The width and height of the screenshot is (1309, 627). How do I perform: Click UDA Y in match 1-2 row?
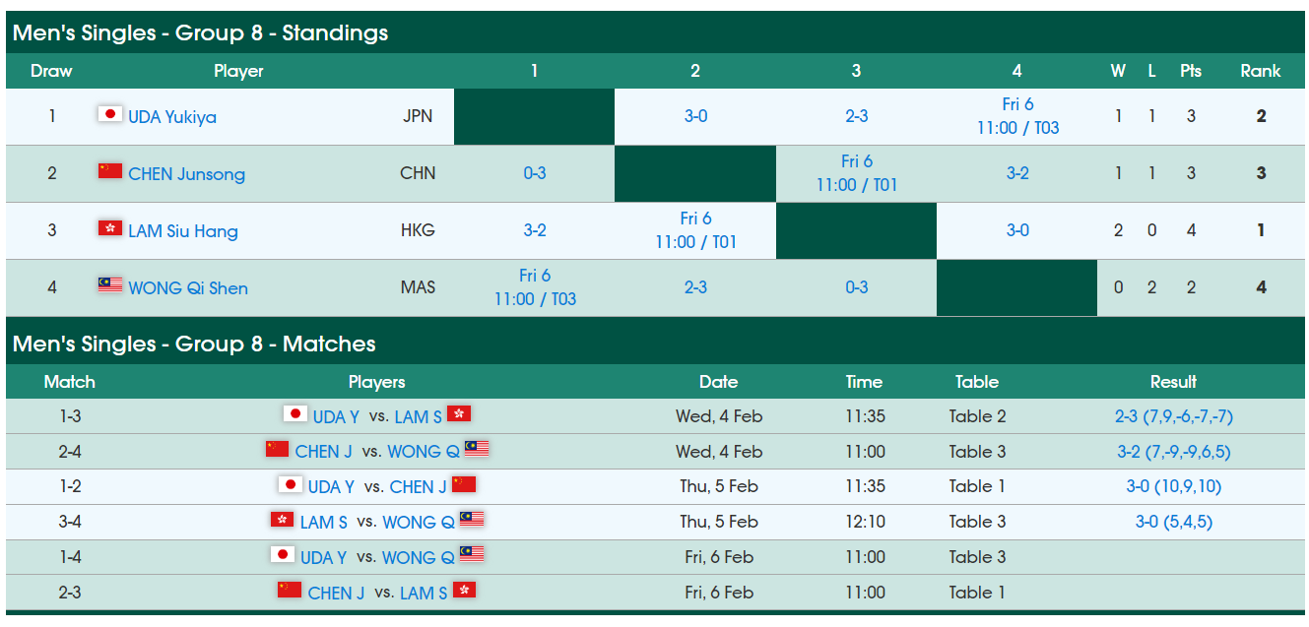[331, 487]
